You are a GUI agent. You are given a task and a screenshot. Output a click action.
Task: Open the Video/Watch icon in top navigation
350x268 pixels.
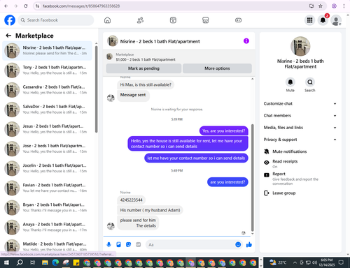pyautogui.click(x=173, y=20)
